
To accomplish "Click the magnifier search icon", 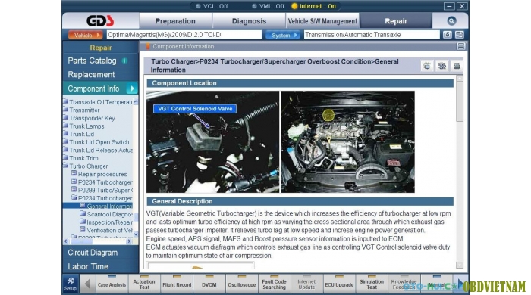I will click(x=451, y=21).
